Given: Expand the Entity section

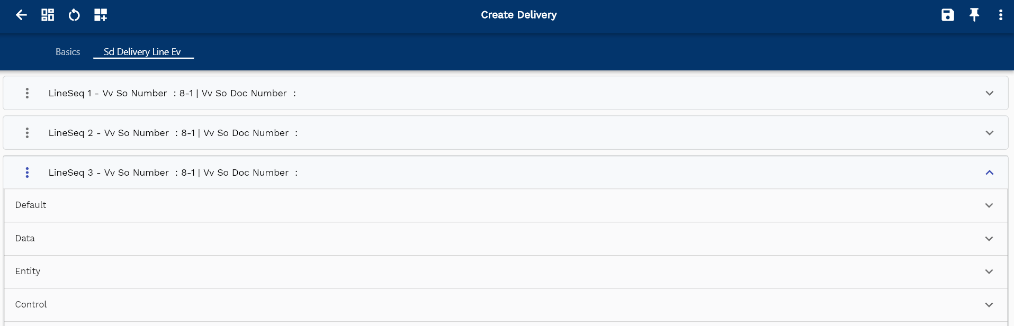Looking at the screenshot, I should [506, 271].
